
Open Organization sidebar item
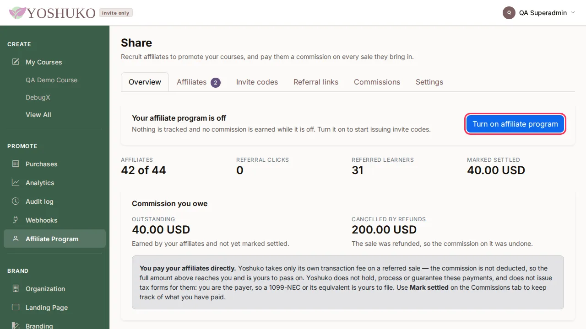pyautogui.click(x=54, y=288)
